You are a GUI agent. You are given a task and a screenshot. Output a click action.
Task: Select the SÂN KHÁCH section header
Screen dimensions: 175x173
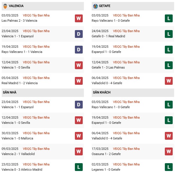(x=133, y=93)
